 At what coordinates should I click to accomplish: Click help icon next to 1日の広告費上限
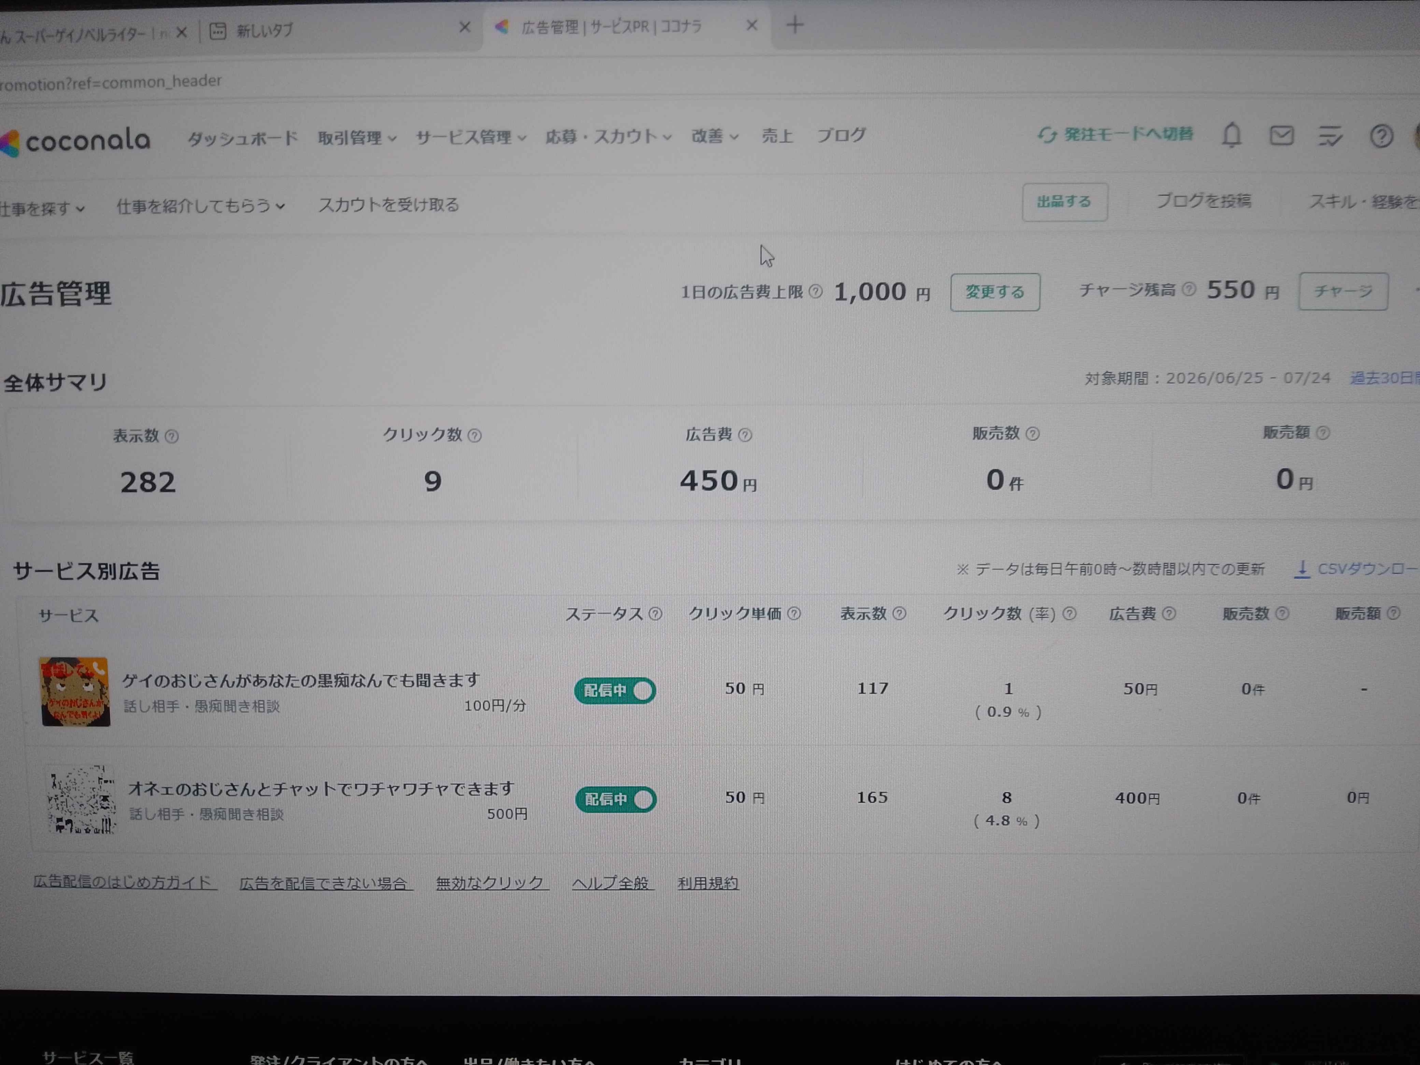click(x=815, y=292)
